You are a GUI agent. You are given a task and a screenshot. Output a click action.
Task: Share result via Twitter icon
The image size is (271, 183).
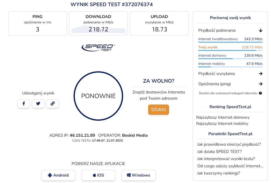[38, 103]
